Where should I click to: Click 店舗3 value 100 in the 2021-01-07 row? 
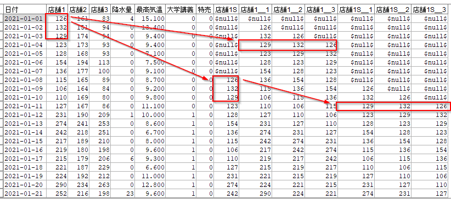point(99,71)
